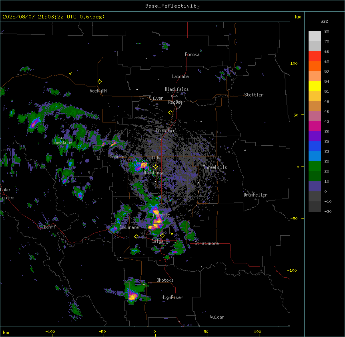This screenshot has height=337, width=345.
Task: Select the Cochrane label
Action: pos(129,227)
